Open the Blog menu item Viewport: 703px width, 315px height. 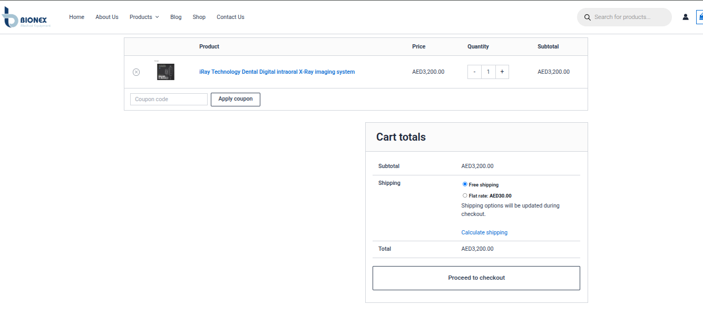point(175,17)
